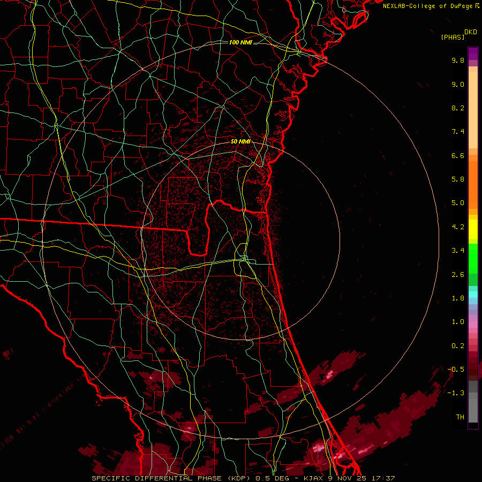Click the 7.4 scale value

[x=458, y=132]
